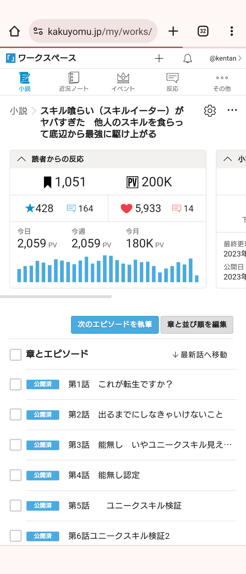Open the tab switcher showing 32
246x574 pixels.
point(203,31)
